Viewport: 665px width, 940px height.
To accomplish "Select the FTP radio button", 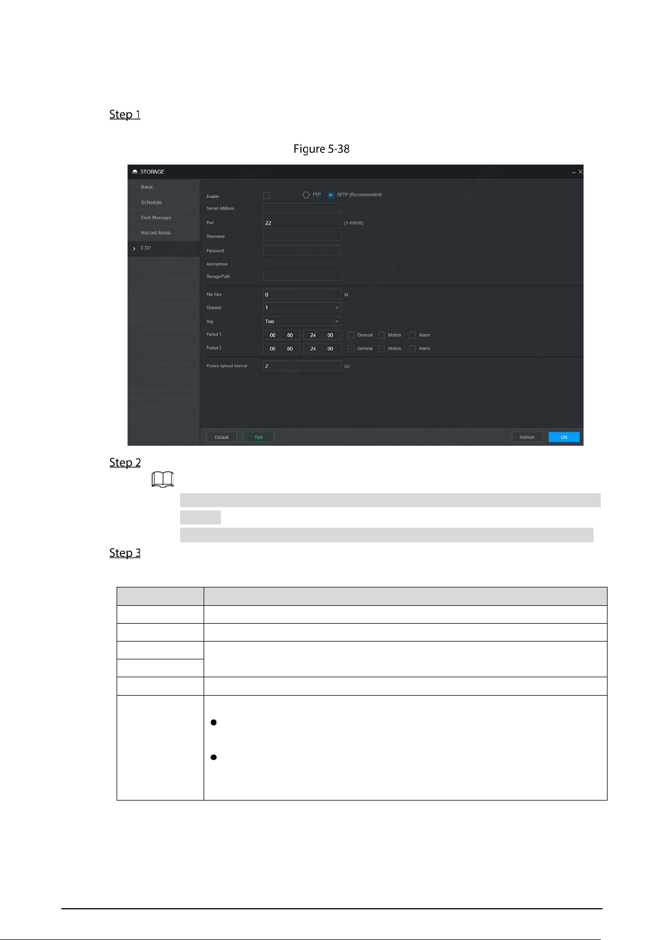I will click(306, 195).
